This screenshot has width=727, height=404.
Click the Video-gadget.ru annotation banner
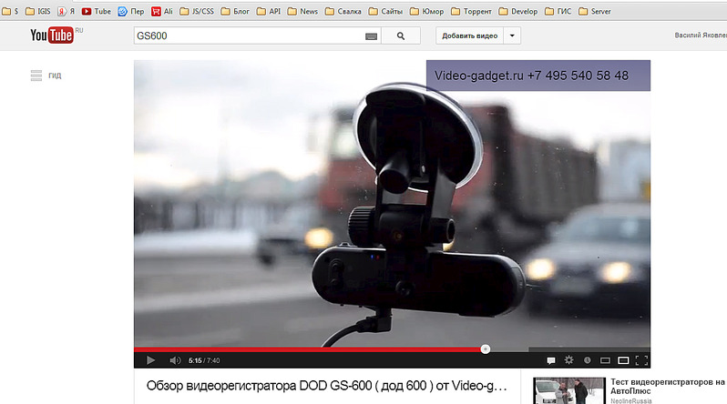(538, 76)
